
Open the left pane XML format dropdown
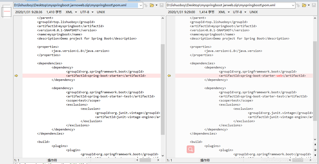pyautogui.click(x=71, y=12)
